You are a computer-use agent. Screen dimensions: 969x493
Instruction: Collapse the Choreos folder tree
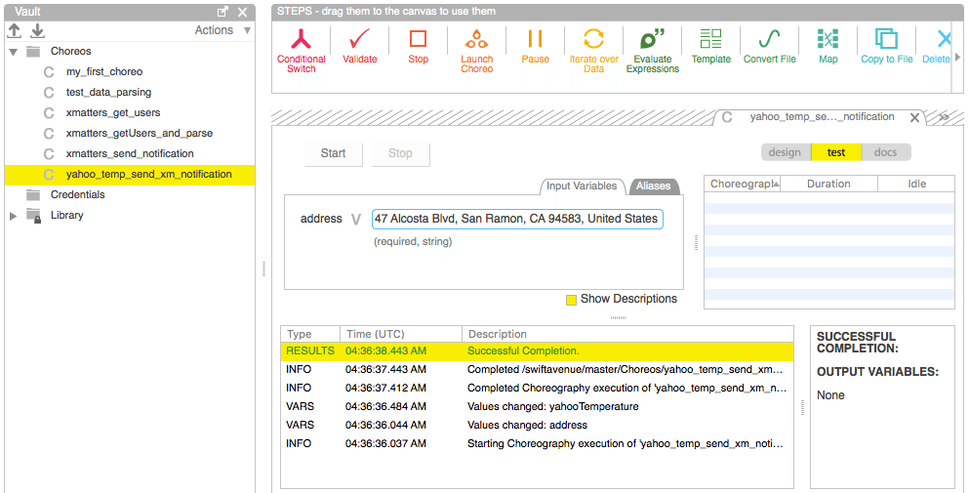click(14, 51)
